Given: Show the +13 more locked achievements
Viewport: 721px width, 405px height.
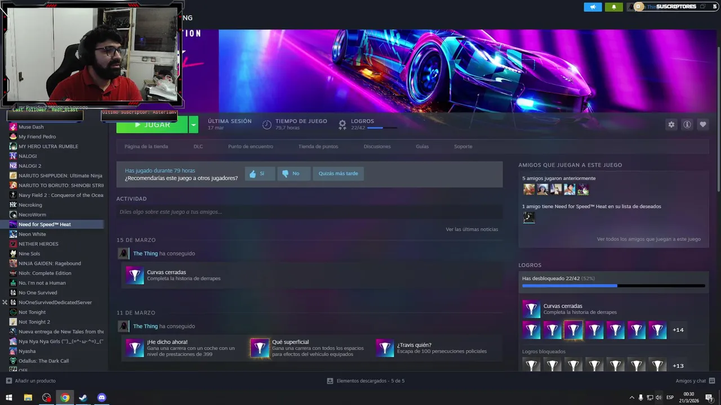Looking at the screenshot, I should click(x=678, y=366).
